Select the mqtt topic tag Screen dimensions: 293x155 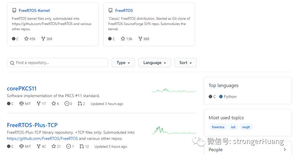coord(246,127)
